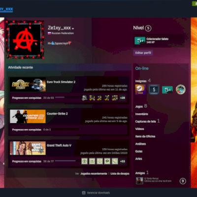197x197 pixels.
Task: View fifth Grand Theft Auto V achievement icon
Action: click(x=115, y=161)
